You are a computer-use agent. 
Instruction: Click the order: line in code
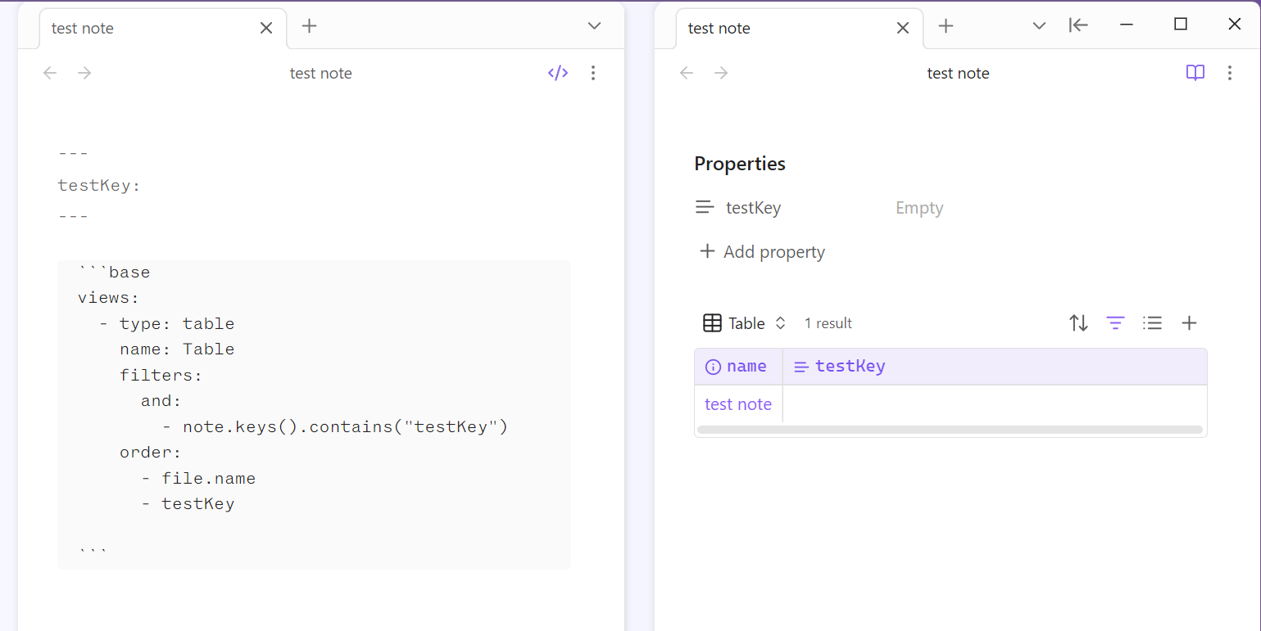(x=150, y=453)
